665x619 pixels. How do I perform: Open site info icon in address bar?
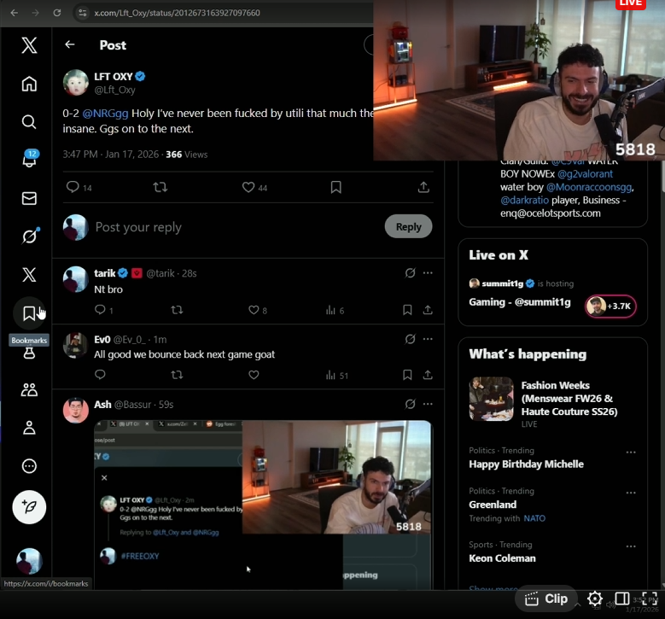coord(82,13)
